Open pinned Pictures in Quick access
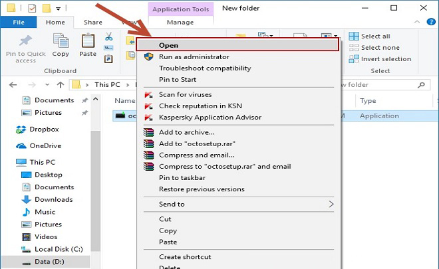The width and height of the screenshot is (439, 269). [x=48, y=113]
